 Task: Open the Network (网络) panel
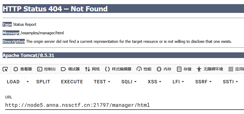[92, 69]
